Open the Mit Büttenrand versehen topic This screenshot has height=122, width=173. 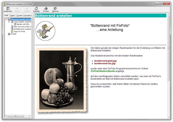[x=22, y=29]
